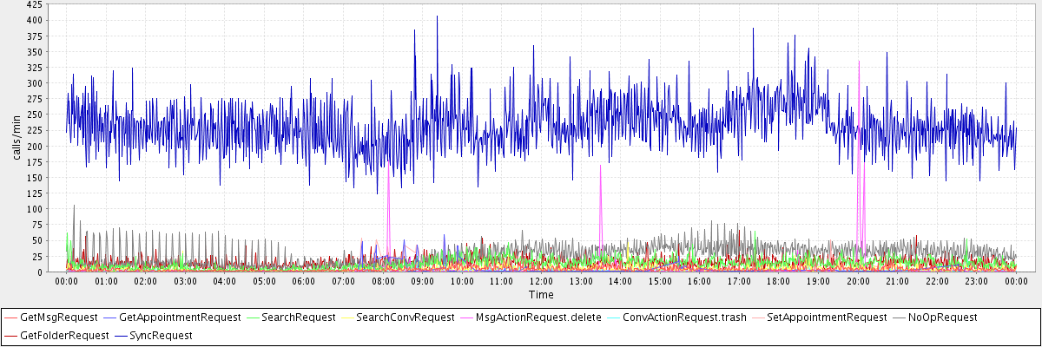Click the 12:00 tick on time axis

click(541, 281)
